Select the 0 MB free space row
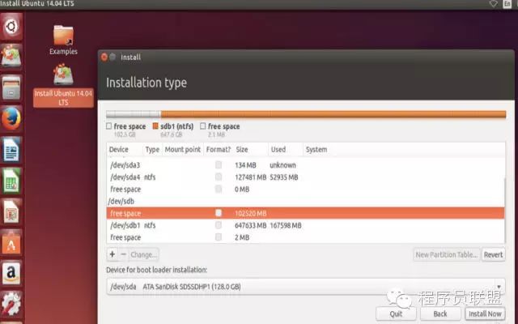Viewport: 518px width, 324px height. pyautogui.click(x=306, y=189)
